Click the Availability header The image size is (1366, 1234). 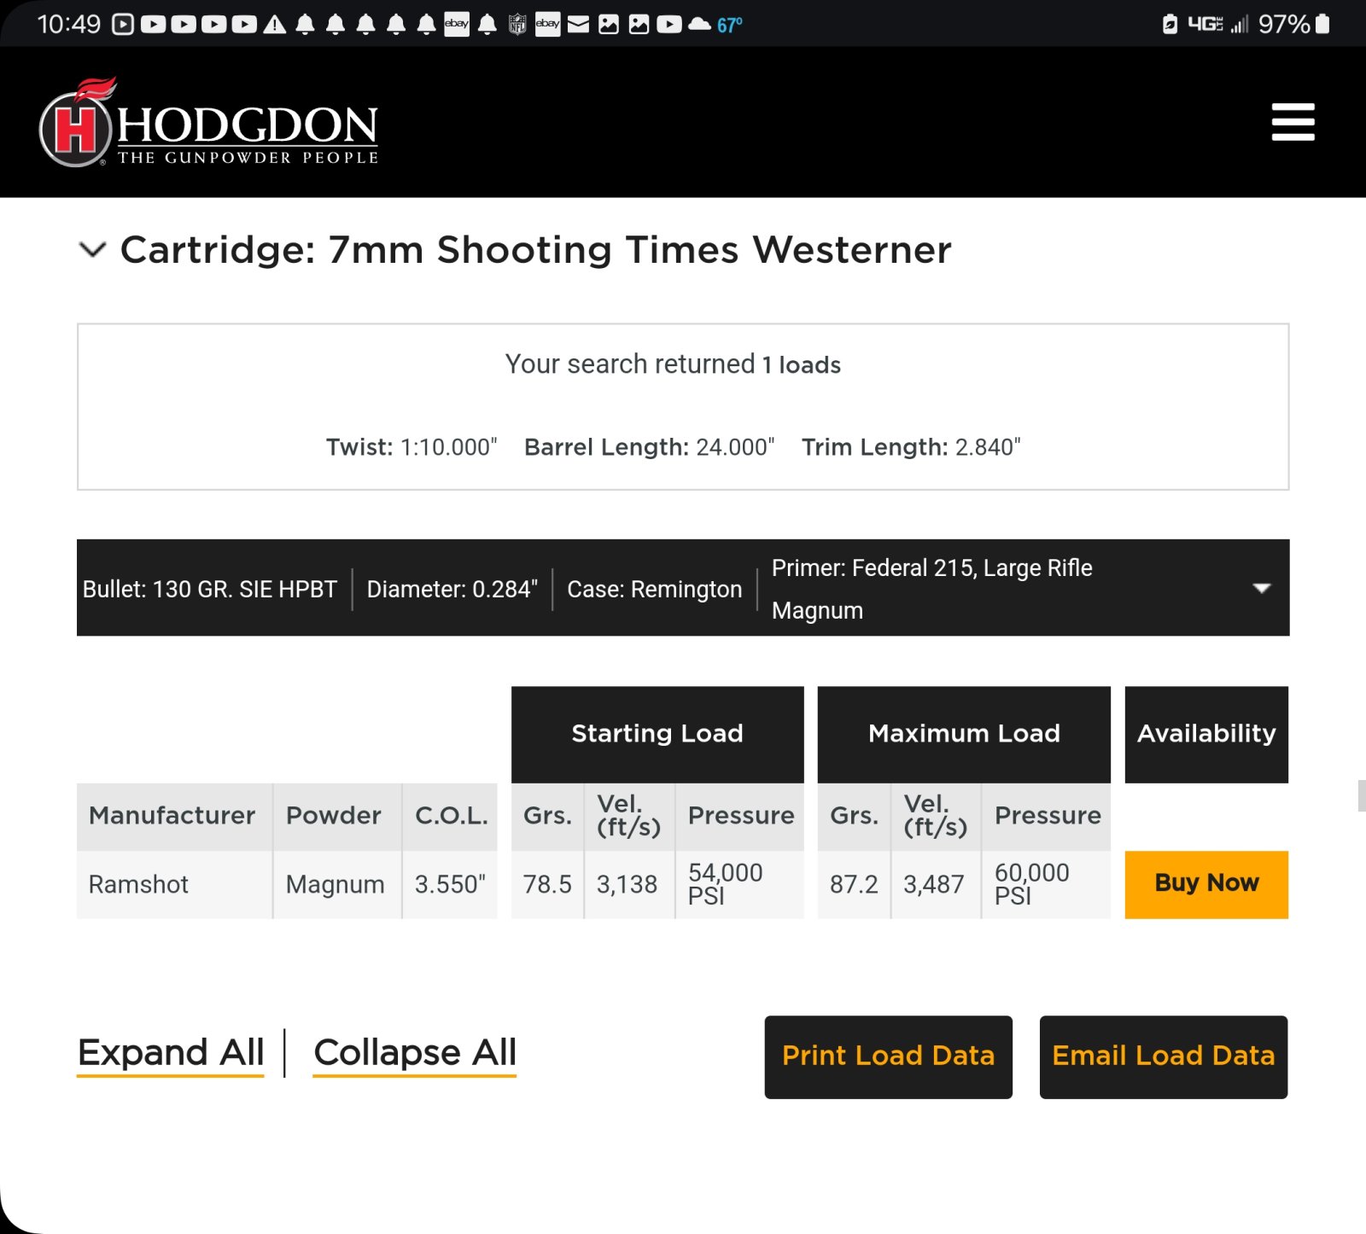[1206, 734]
